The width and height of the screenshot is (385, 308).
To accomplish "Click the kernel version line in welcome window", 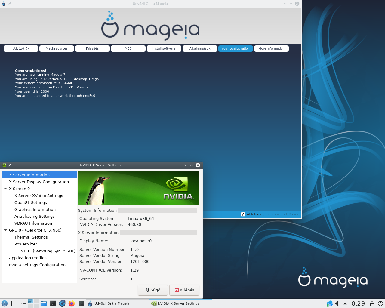I will coord(58,79).
